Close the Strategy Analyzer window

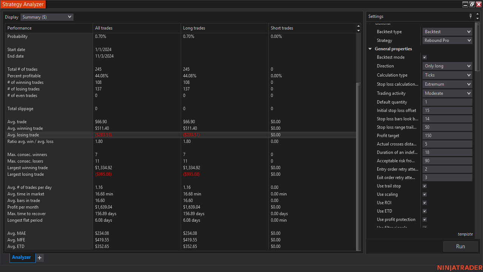point(479,4)
